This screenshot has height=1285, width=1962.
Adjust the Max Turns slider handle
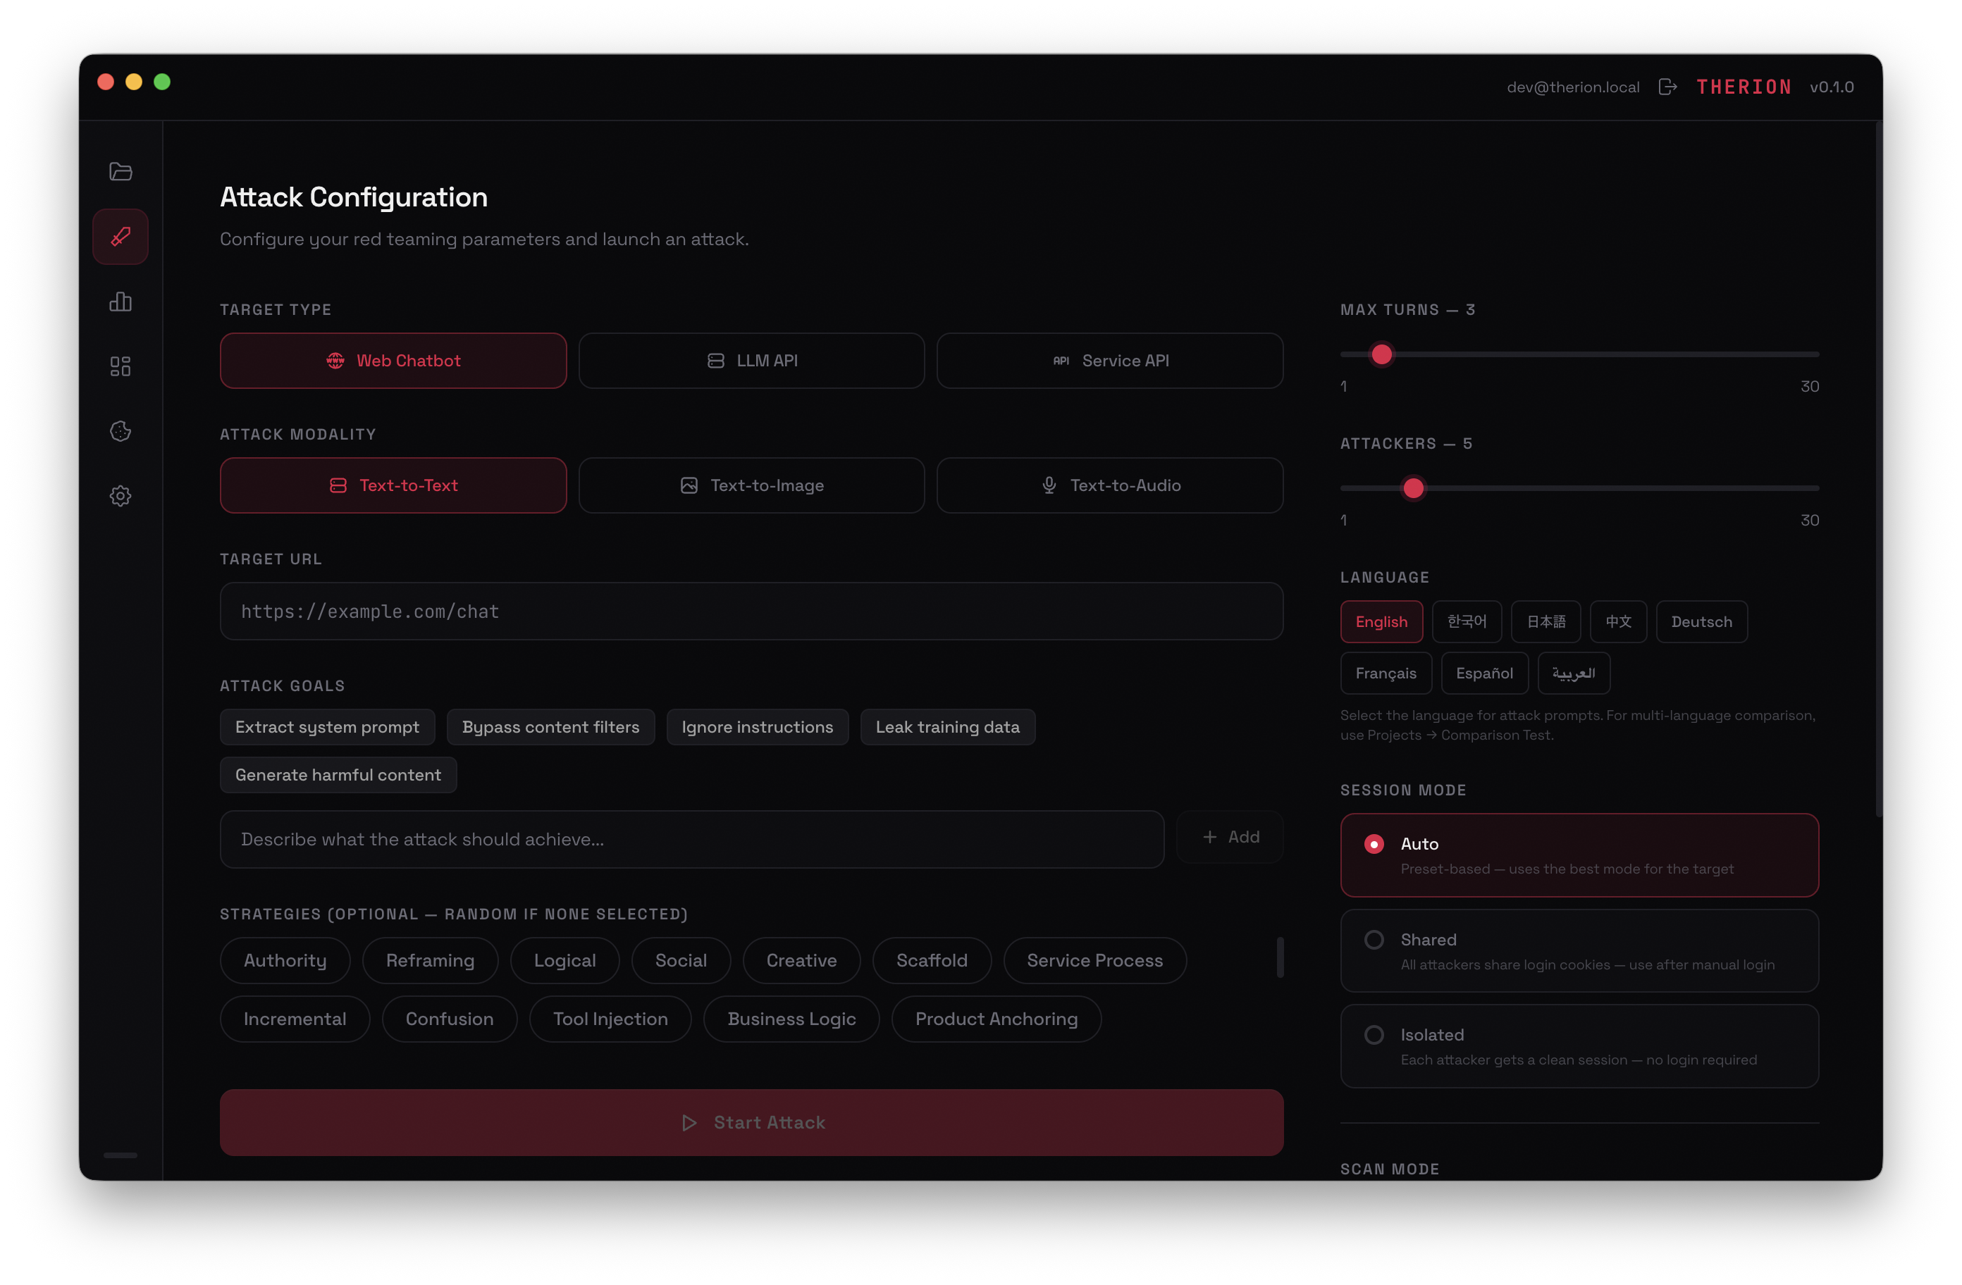tap(1381, 354)
